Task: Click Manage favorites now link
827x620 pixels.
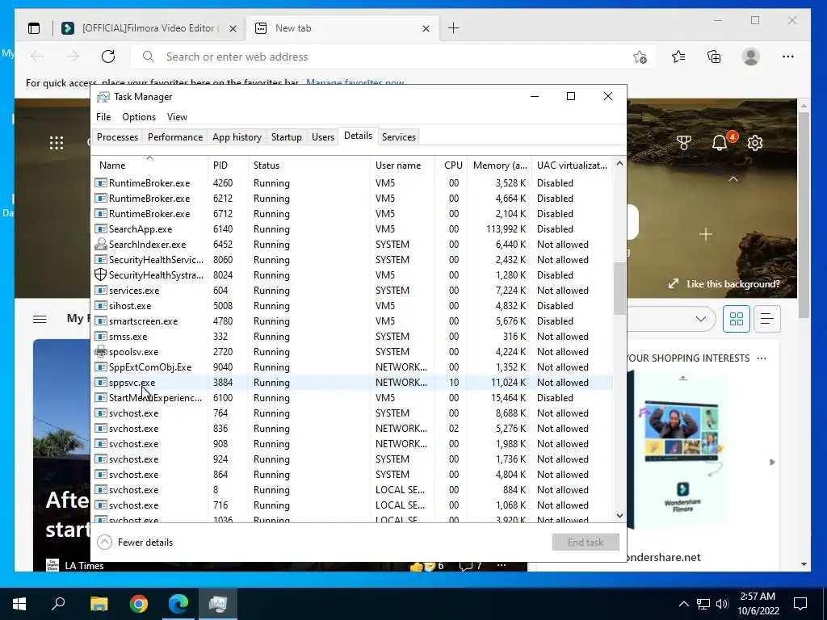Action: tap(355, 83)
